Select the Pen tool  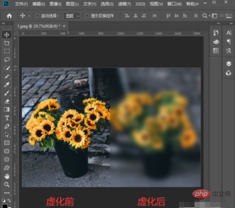pos(6,127)
